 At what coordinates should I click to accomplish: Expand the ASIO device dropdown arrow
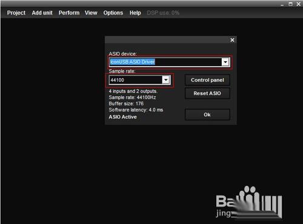tap(225, 62)
